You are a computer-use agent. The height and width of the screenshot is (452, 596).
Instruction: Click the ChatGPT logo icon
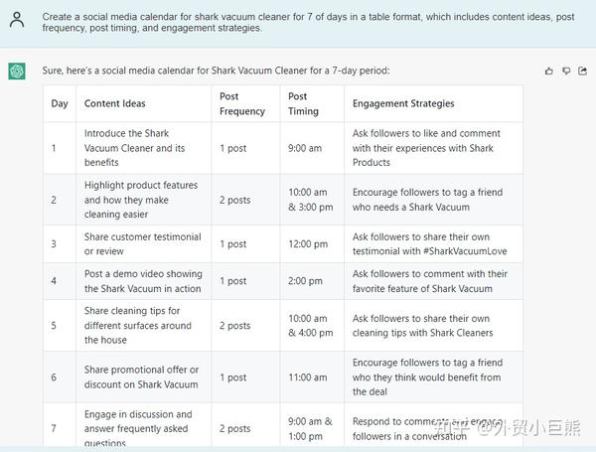[x=16, y=72]
